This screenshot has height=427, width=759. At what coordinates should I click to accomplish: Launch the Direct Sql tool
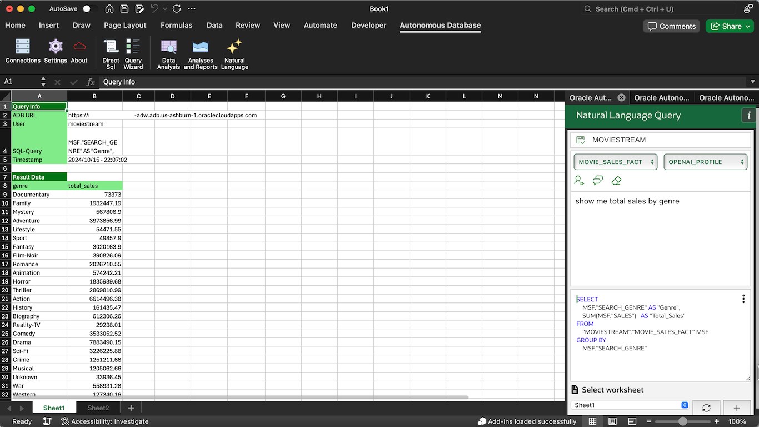(x=111, y=54)
